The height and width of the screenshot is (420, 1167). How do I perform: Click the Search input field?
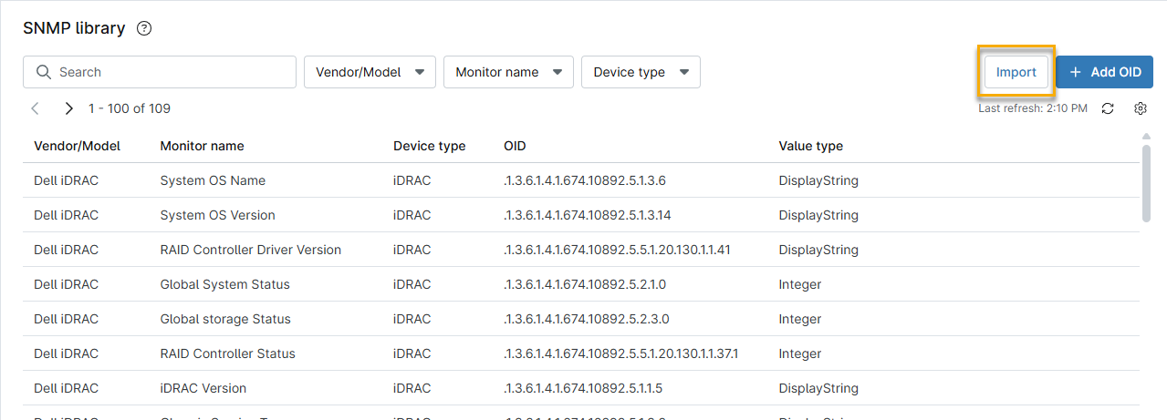160,72
